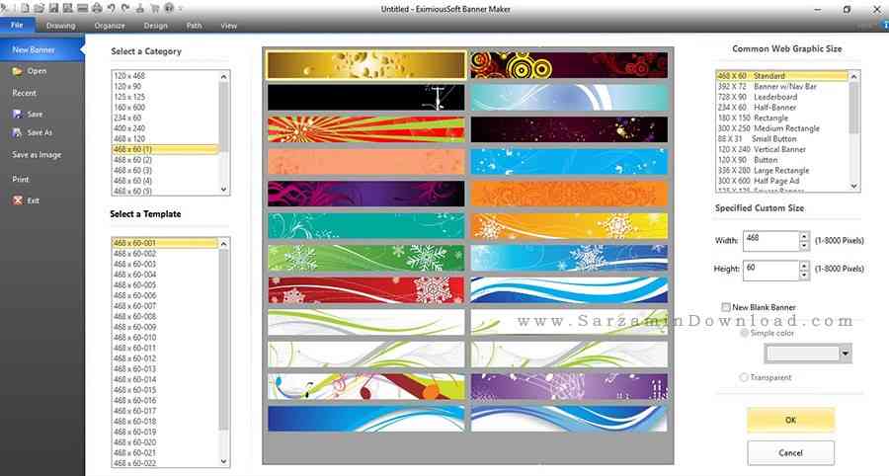Select the gold banner template thumbnail
This screenshot has width=889, height=476.
[365, 65]
